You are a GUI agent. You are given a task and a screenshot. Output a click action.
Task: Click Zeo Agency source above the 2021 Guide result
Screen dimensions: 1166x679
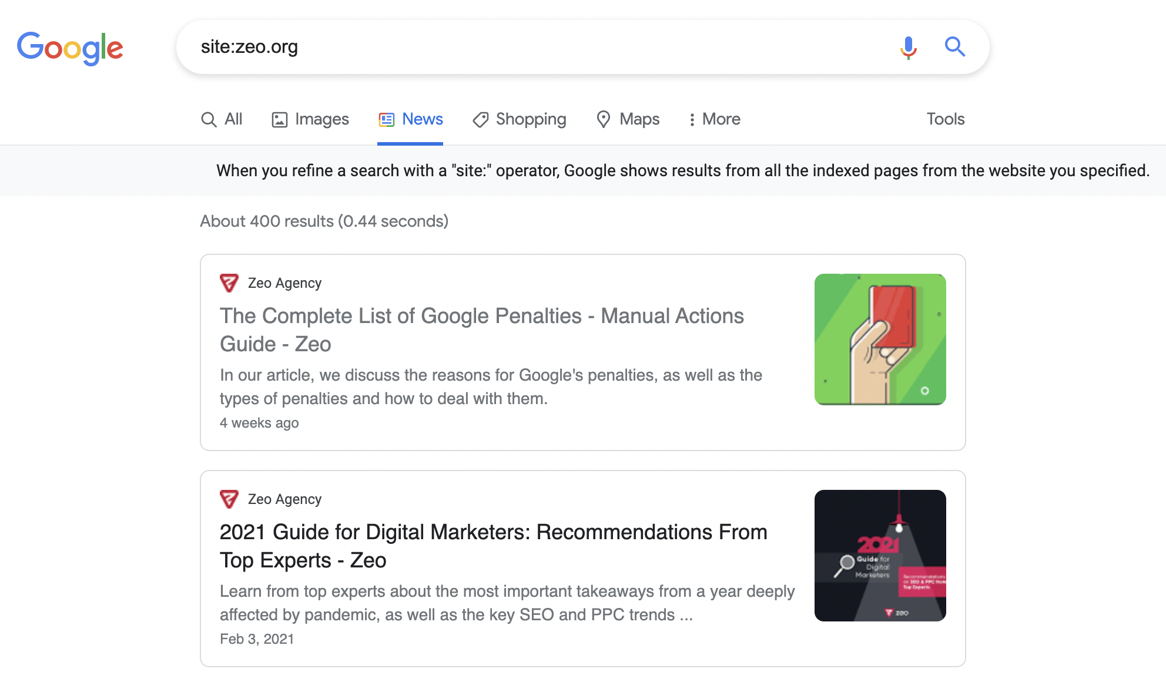284,499
